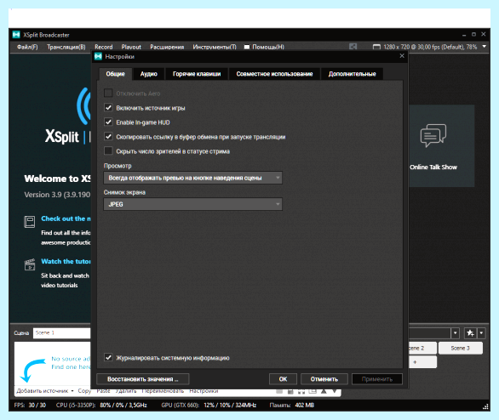Click the FPS 30 / 30 status readout
Viewport: 499px width, 420px height.
pyautogui.click(x=30, y=406)
